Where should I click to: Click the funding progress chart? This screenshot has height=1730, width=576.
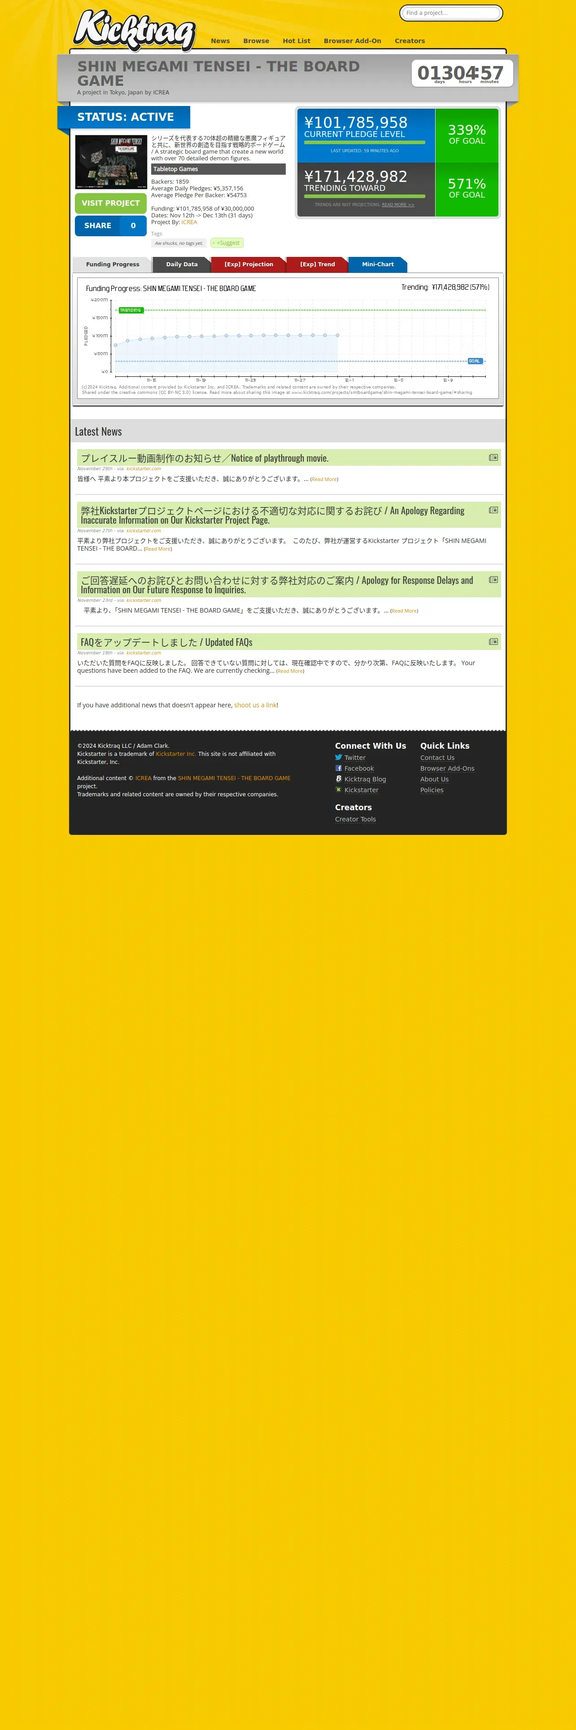[288, 338]
